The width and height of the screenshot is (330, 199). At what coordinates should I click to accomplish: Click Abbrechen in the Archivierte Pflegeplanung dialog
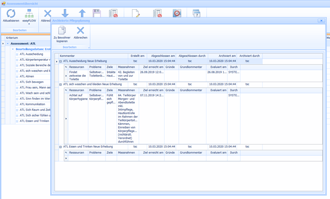coord(80,31)
